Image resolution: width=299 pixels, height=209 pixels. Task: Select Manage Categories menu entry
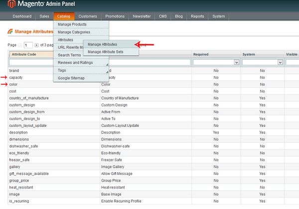(81, 32)
